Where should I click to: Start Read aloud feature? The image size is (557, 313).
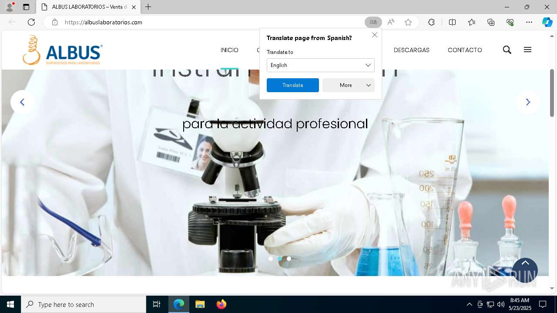(391, 22)
